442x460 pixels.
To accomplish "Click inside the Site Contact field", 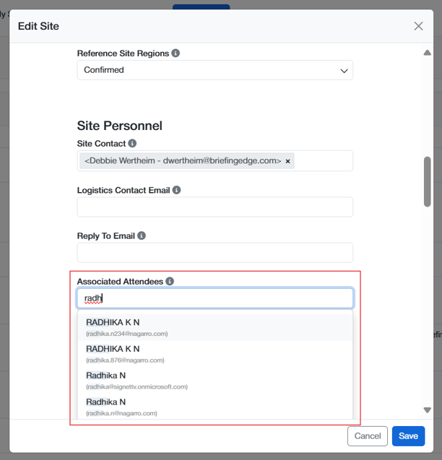I will pos(323,161).
